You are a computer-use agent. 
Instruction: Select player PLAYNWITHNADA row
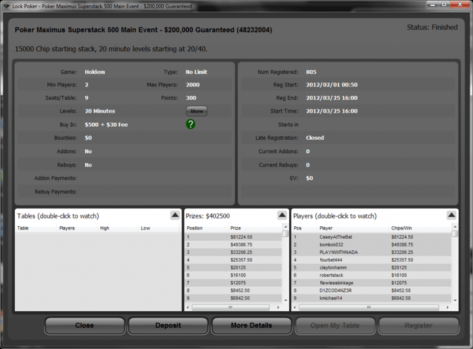pyautogui.click(x=372, y=252)
